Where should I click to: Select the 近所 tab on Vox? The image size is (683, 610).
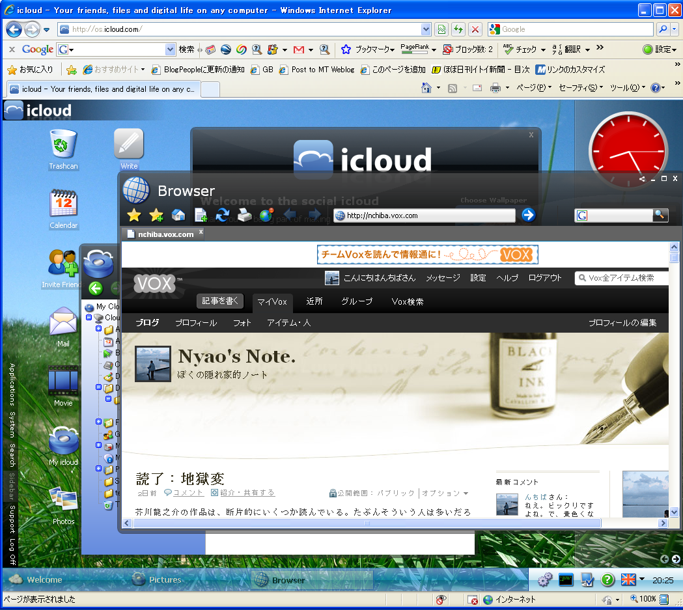(314, 301)
